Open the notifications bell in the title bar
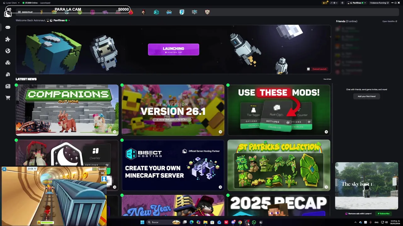Viewport: 403px width, 226px height. pos(342,3)
